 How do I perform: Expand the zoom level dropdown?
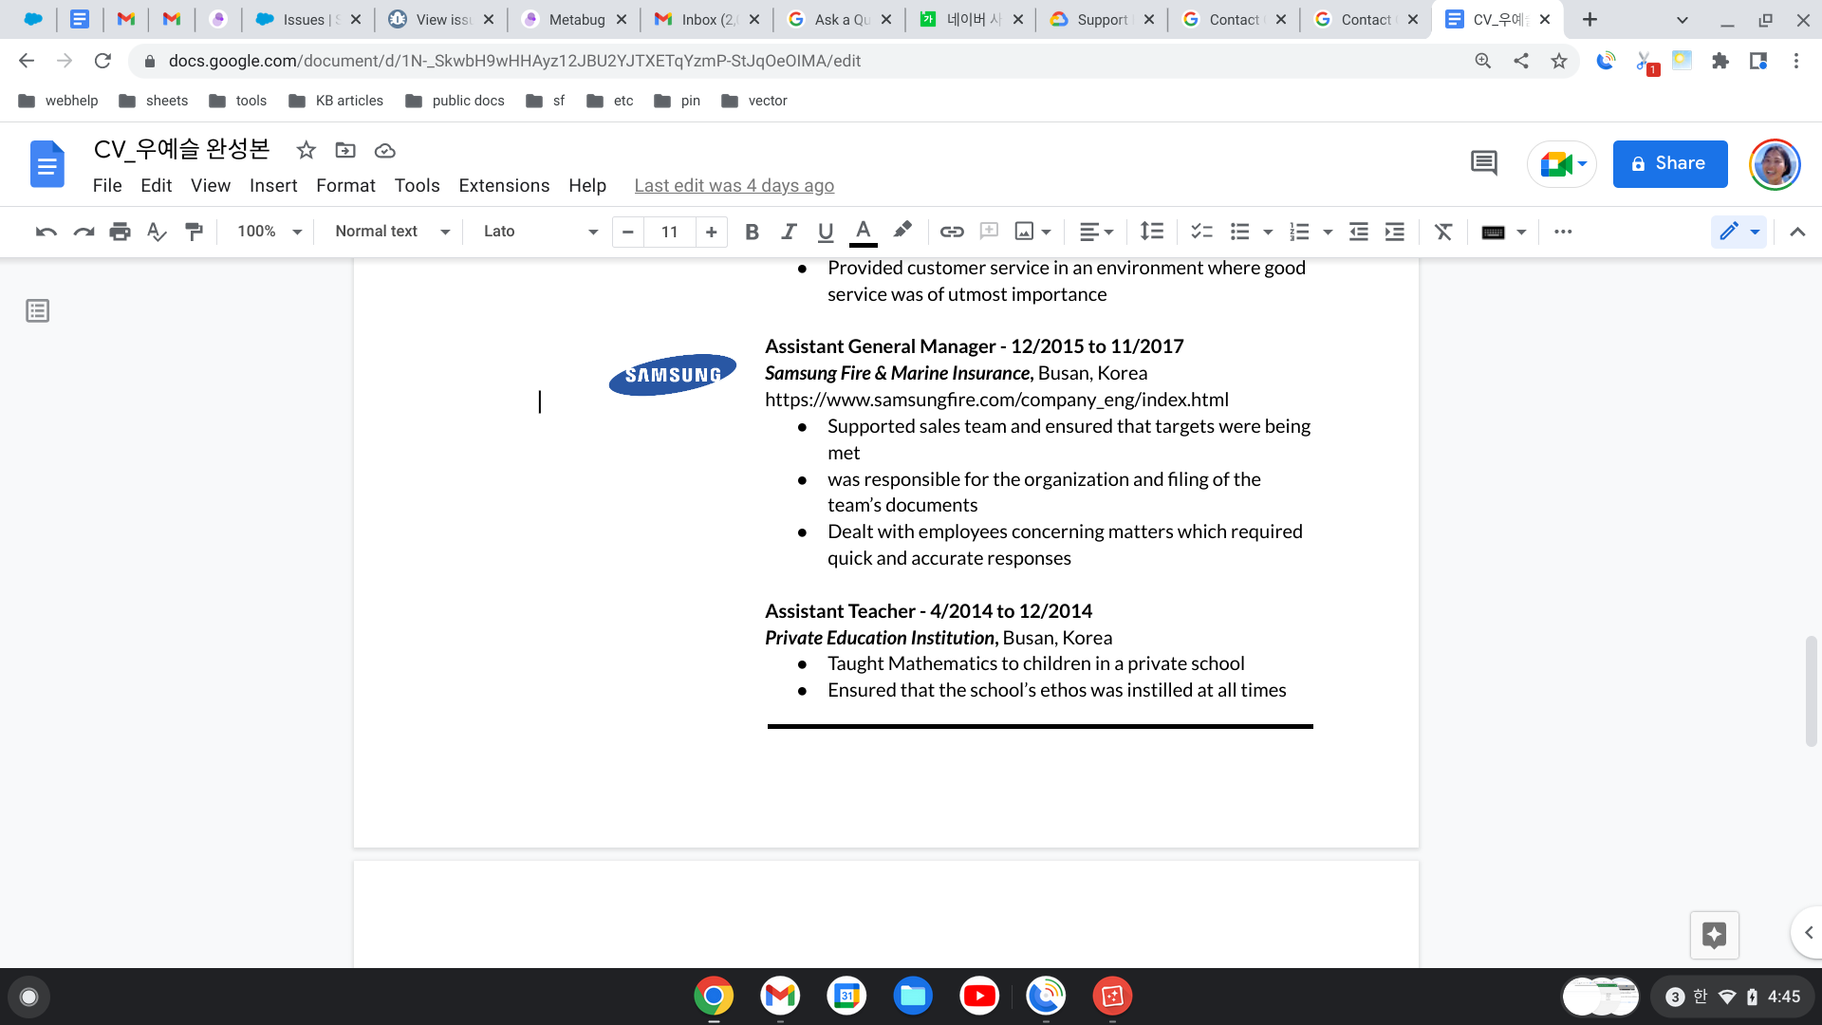pyautogui.click(x=270, y=232)
